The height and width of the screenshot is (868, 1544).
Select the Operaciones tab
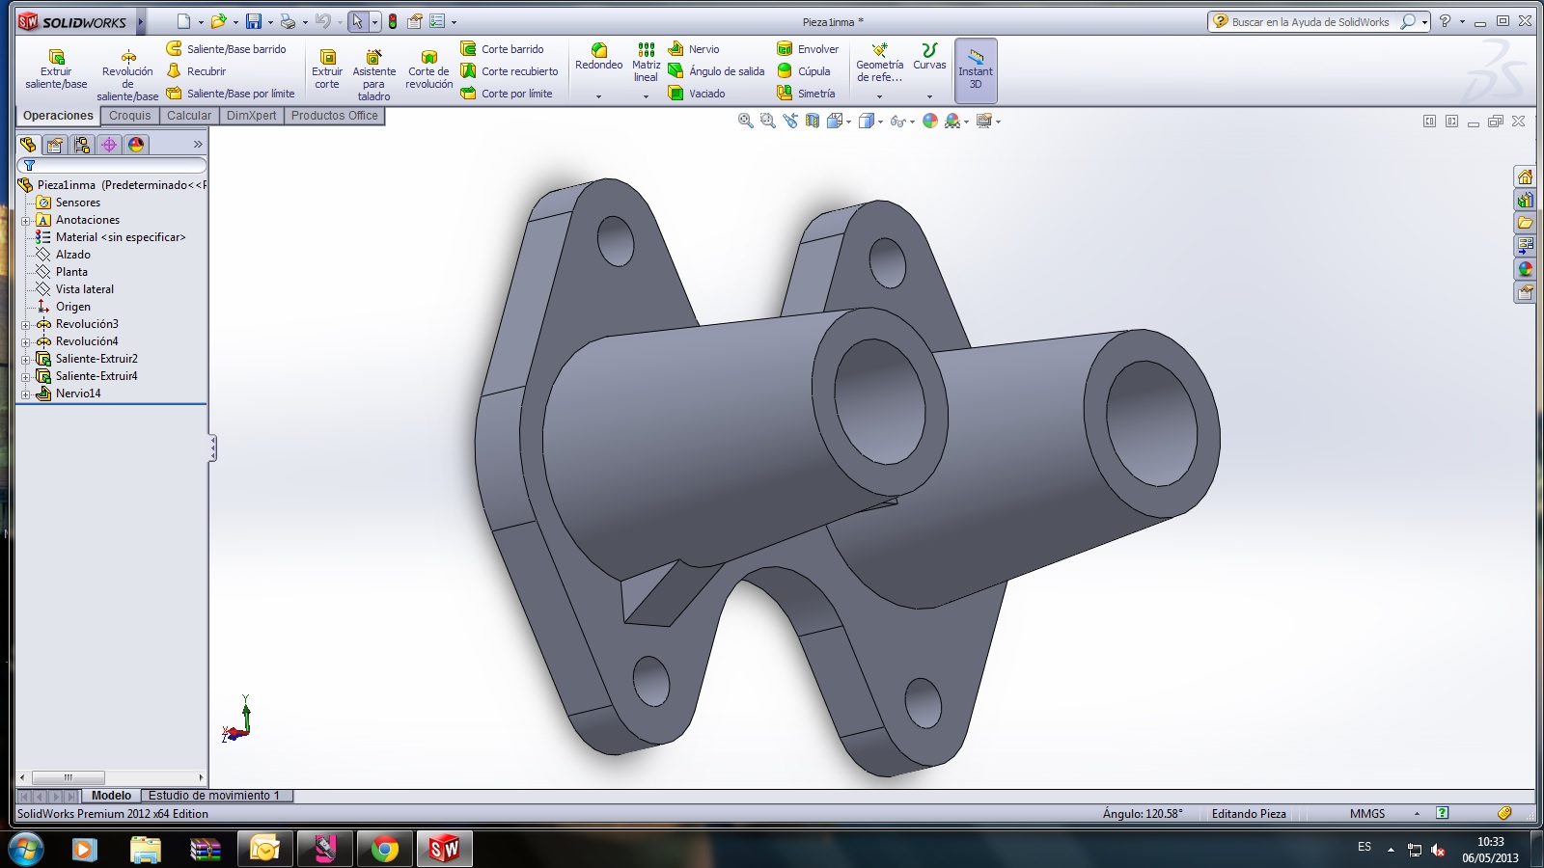point(58,116)
